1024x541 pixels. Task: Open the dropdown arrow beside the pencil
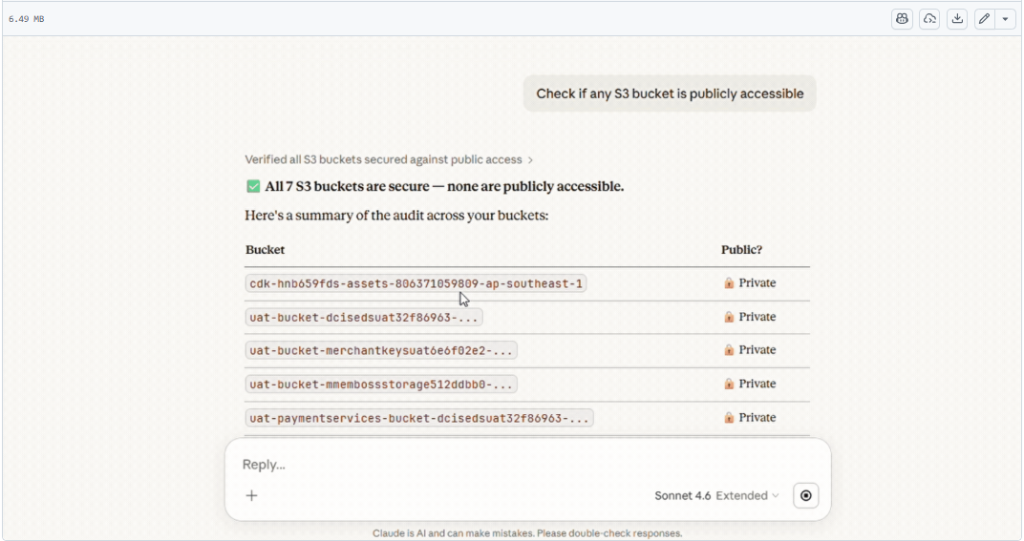(1005, 19)
